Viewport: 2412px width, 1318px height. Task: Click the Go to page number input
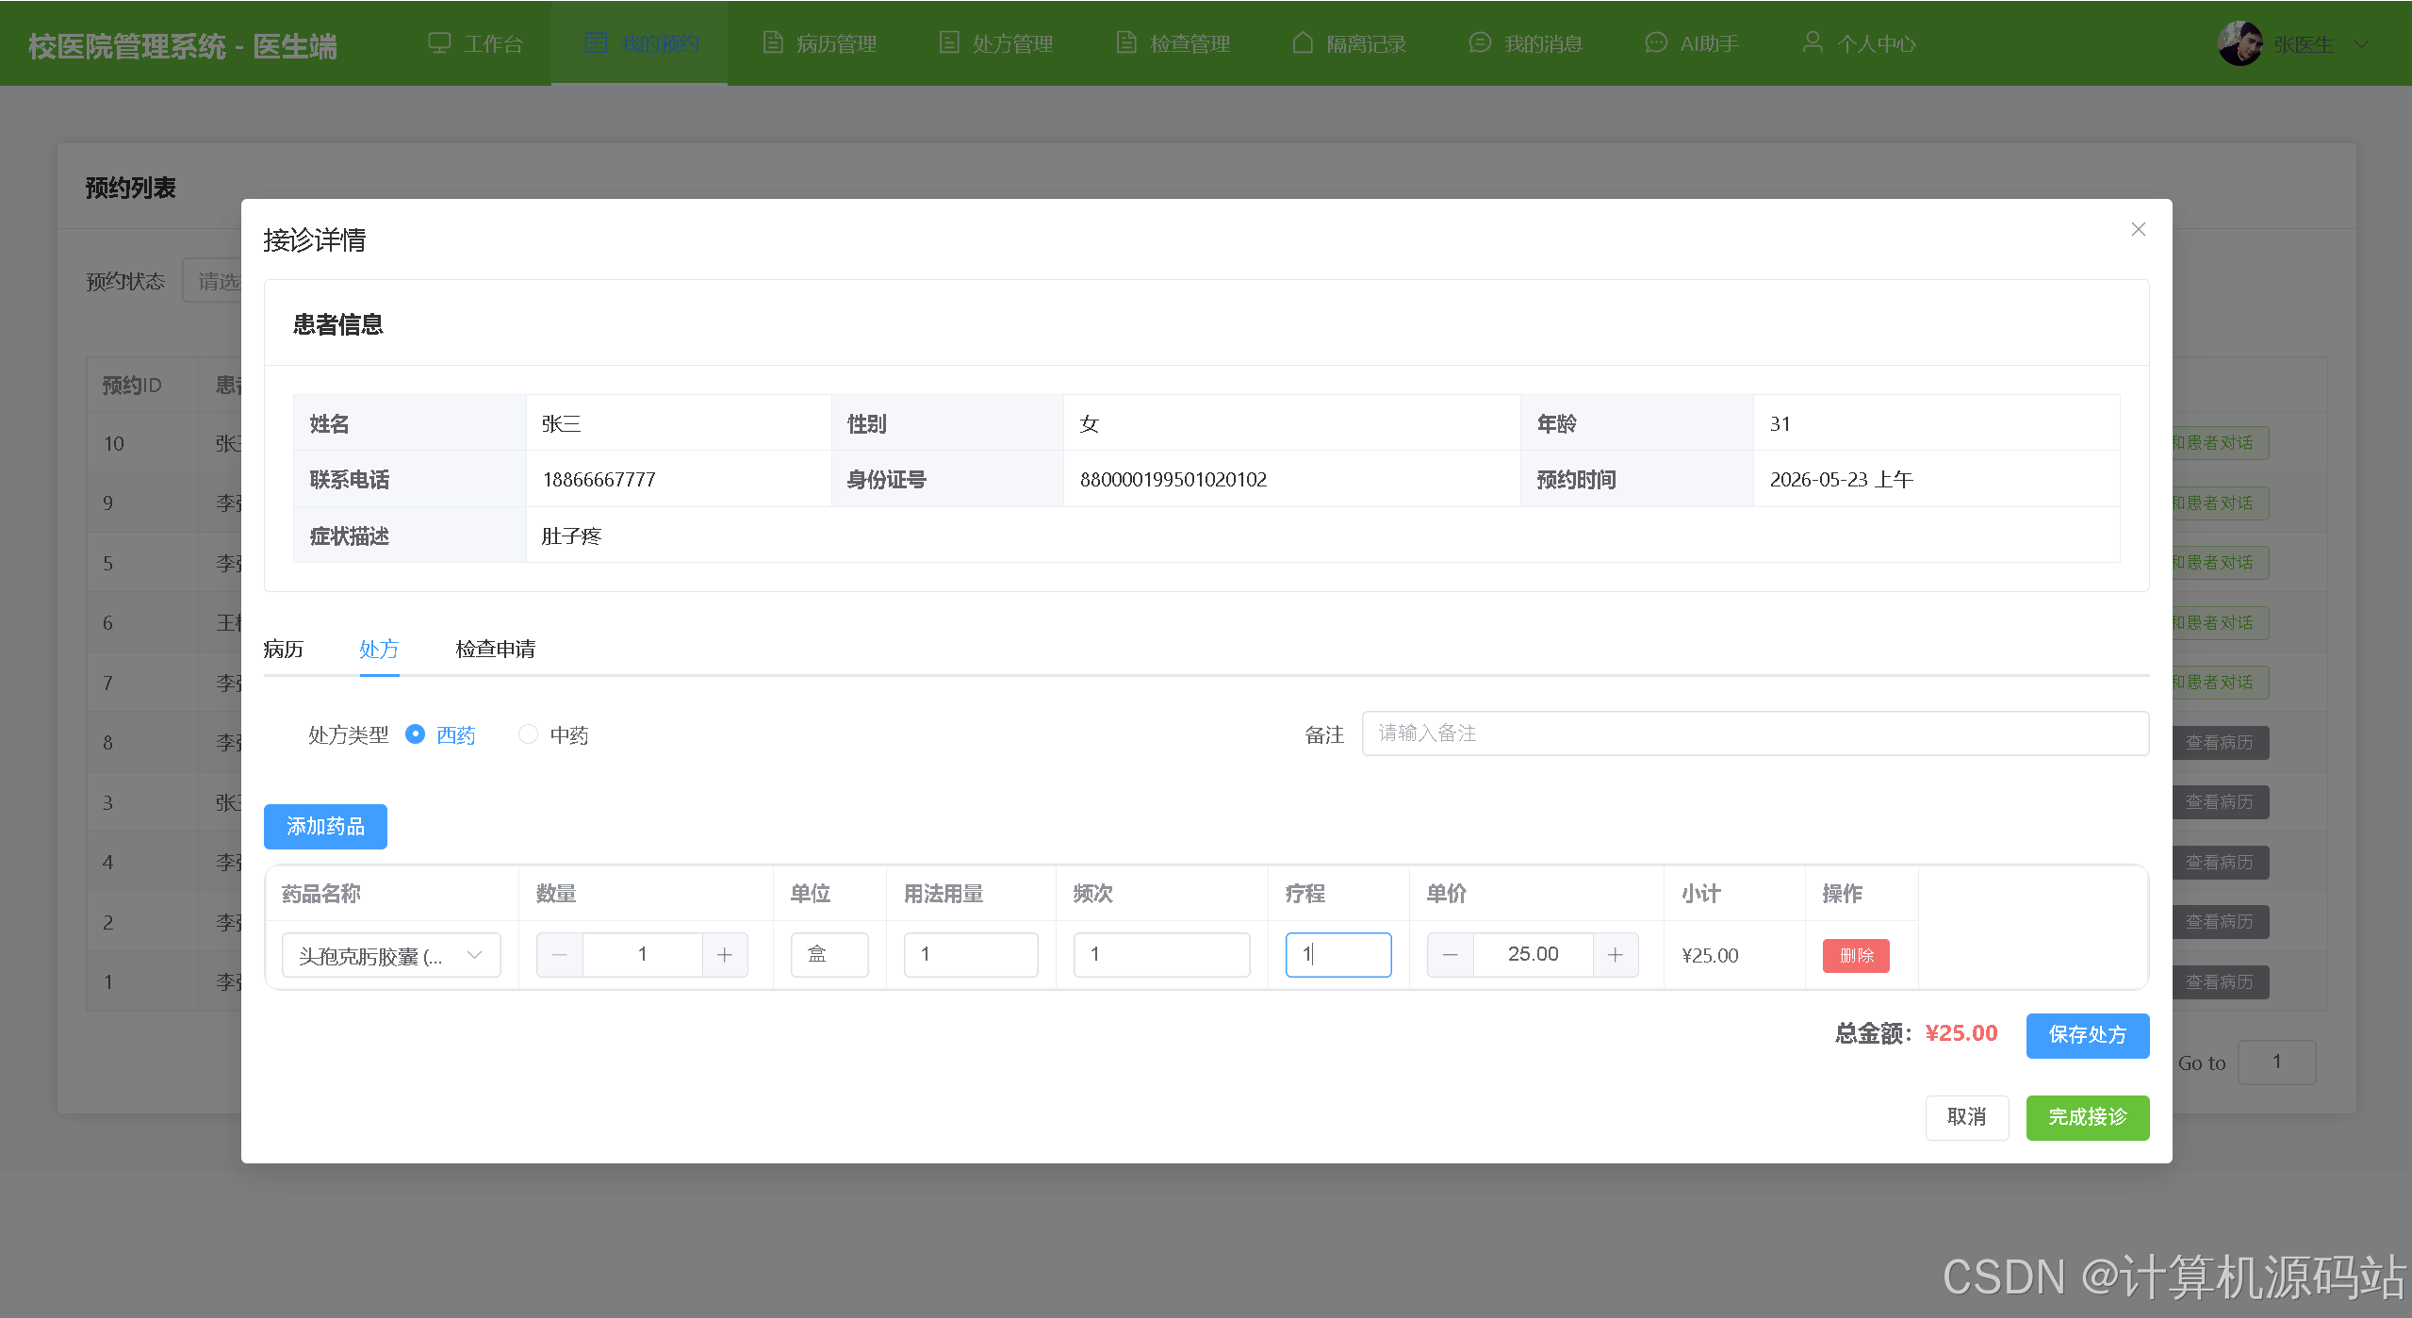coord(2276,1063)
